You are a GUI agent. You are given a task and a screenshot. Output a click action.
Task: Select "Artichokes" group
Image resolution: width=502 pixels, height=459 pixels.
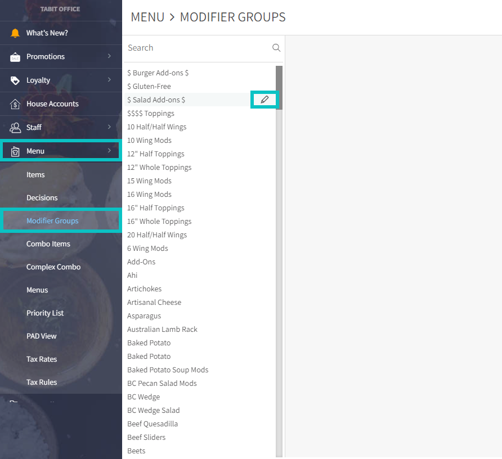point(145,289)
